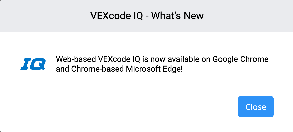This screenshot has width=293, height=132.
Task: Click blank white space below the IQ logo
Action: tap(33, 96)
